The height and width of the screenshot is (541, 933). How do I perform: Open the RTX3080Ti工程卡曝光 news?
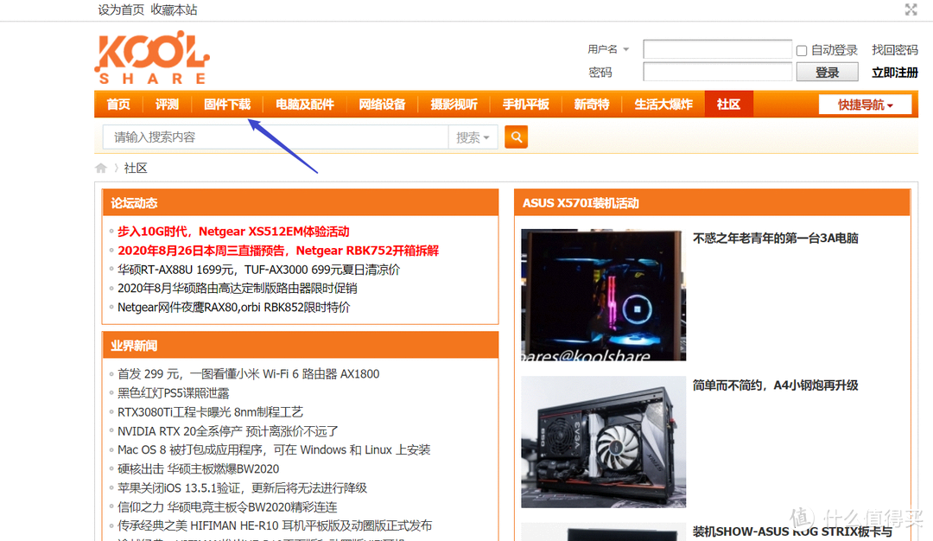[x=210, y=412]
